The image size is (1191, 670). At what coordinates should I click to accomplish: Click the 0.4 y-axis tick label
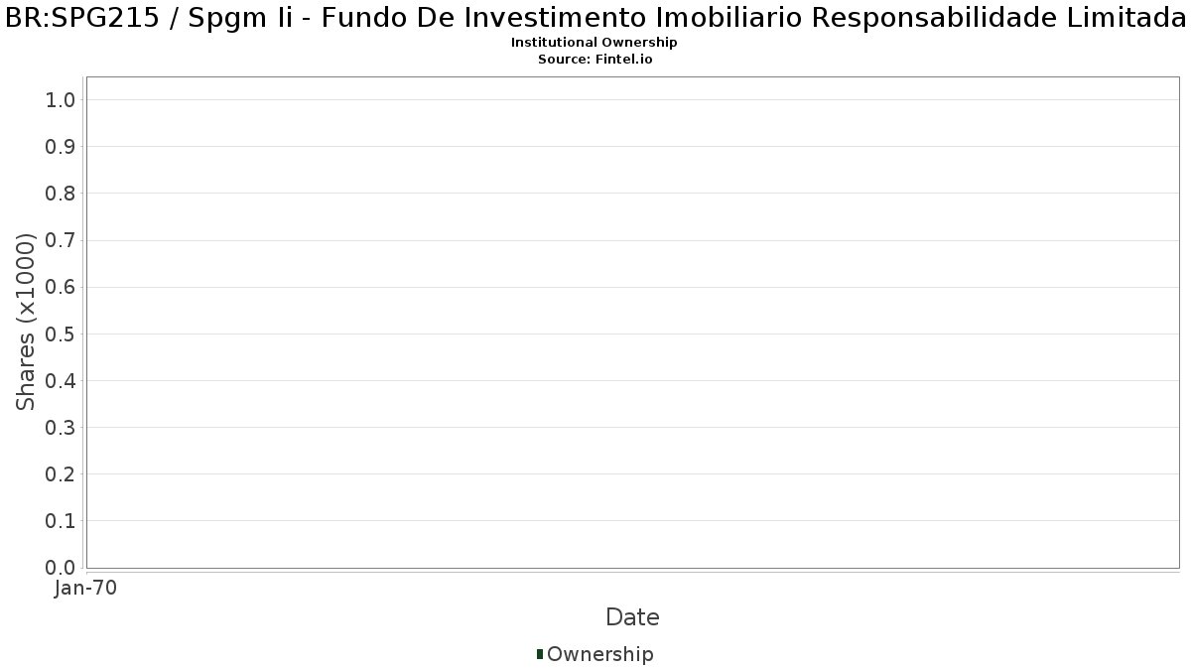pyautogui.click(x=61, y=381)
